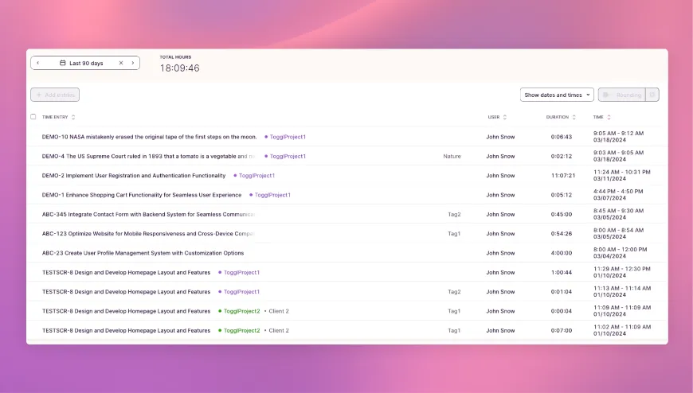Image resolution: width=693 pixels, height=393 pixels.
Task: Open the Show dates and times dropdown
Action: pyautogui.click(x=557, y=95)
